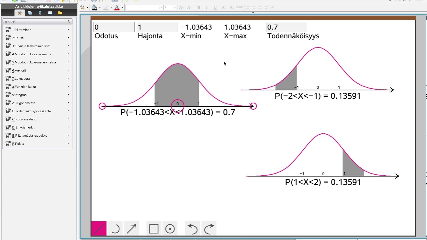
Task: Click the Odotus input field
Action: [114, 27]
